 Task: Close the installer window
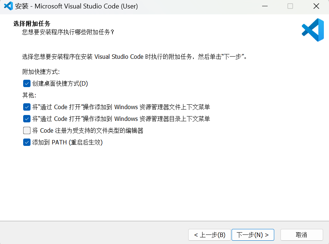(x=316, y=6)
